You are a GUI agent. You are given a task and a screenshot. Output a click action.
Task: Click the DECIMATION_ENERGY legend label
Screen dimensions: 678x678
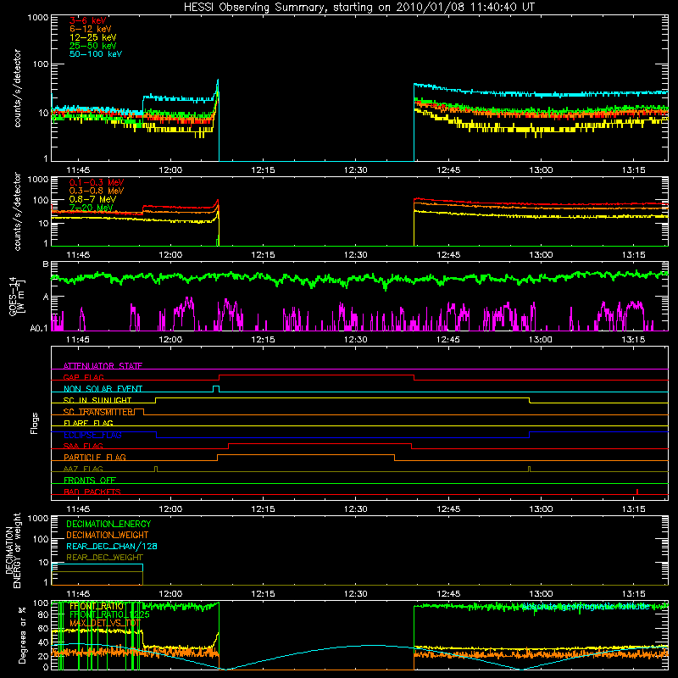click(108, 524)
